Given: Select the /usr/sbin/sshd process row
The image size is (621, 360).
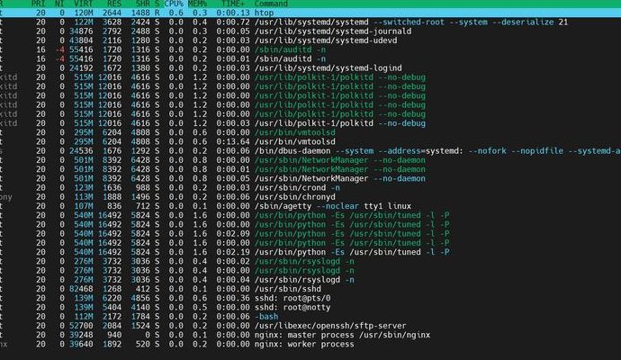Looking at the screenshot, I should pyautogui.click(x=310, y=289).
